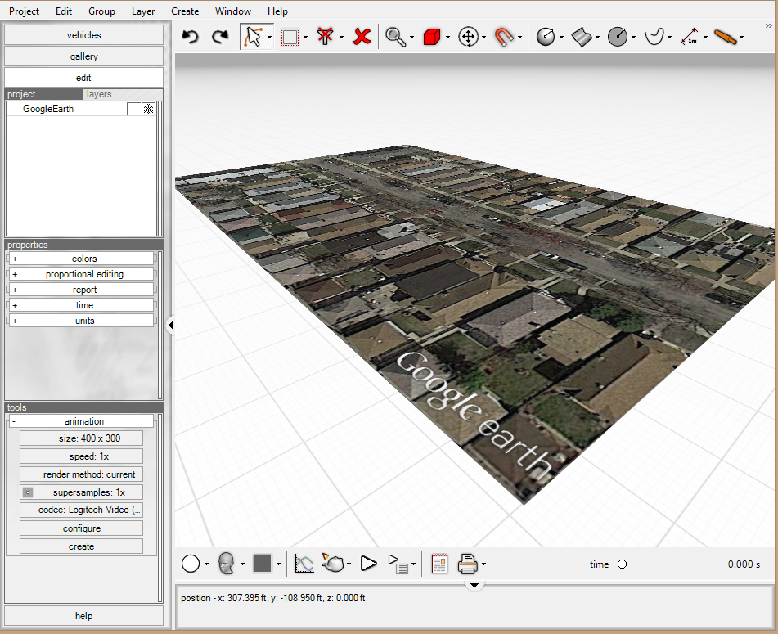This screenshot has width=778, height=634.
Task: Open the zoom tool dropdown arrow
Action: tap(411, 38)
